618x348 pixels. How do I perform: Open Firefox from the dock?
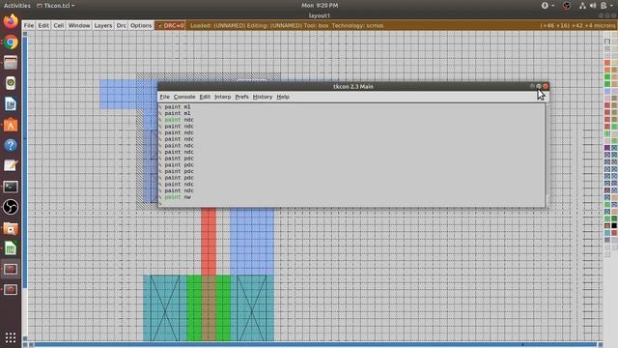point(11,20)
